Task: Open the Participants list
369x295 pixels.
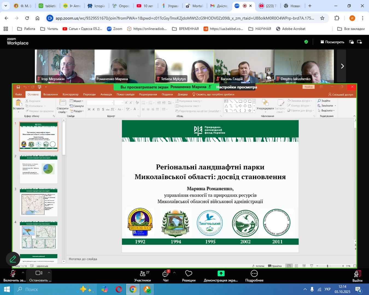Action: tap(142, 274)
